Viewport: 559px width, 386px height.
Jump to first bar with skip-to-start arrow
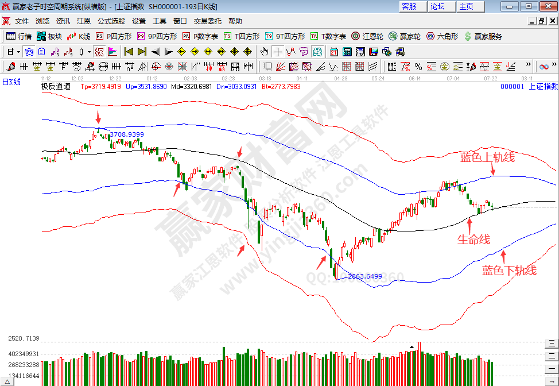pyautogui.click(x=129, y=51)
